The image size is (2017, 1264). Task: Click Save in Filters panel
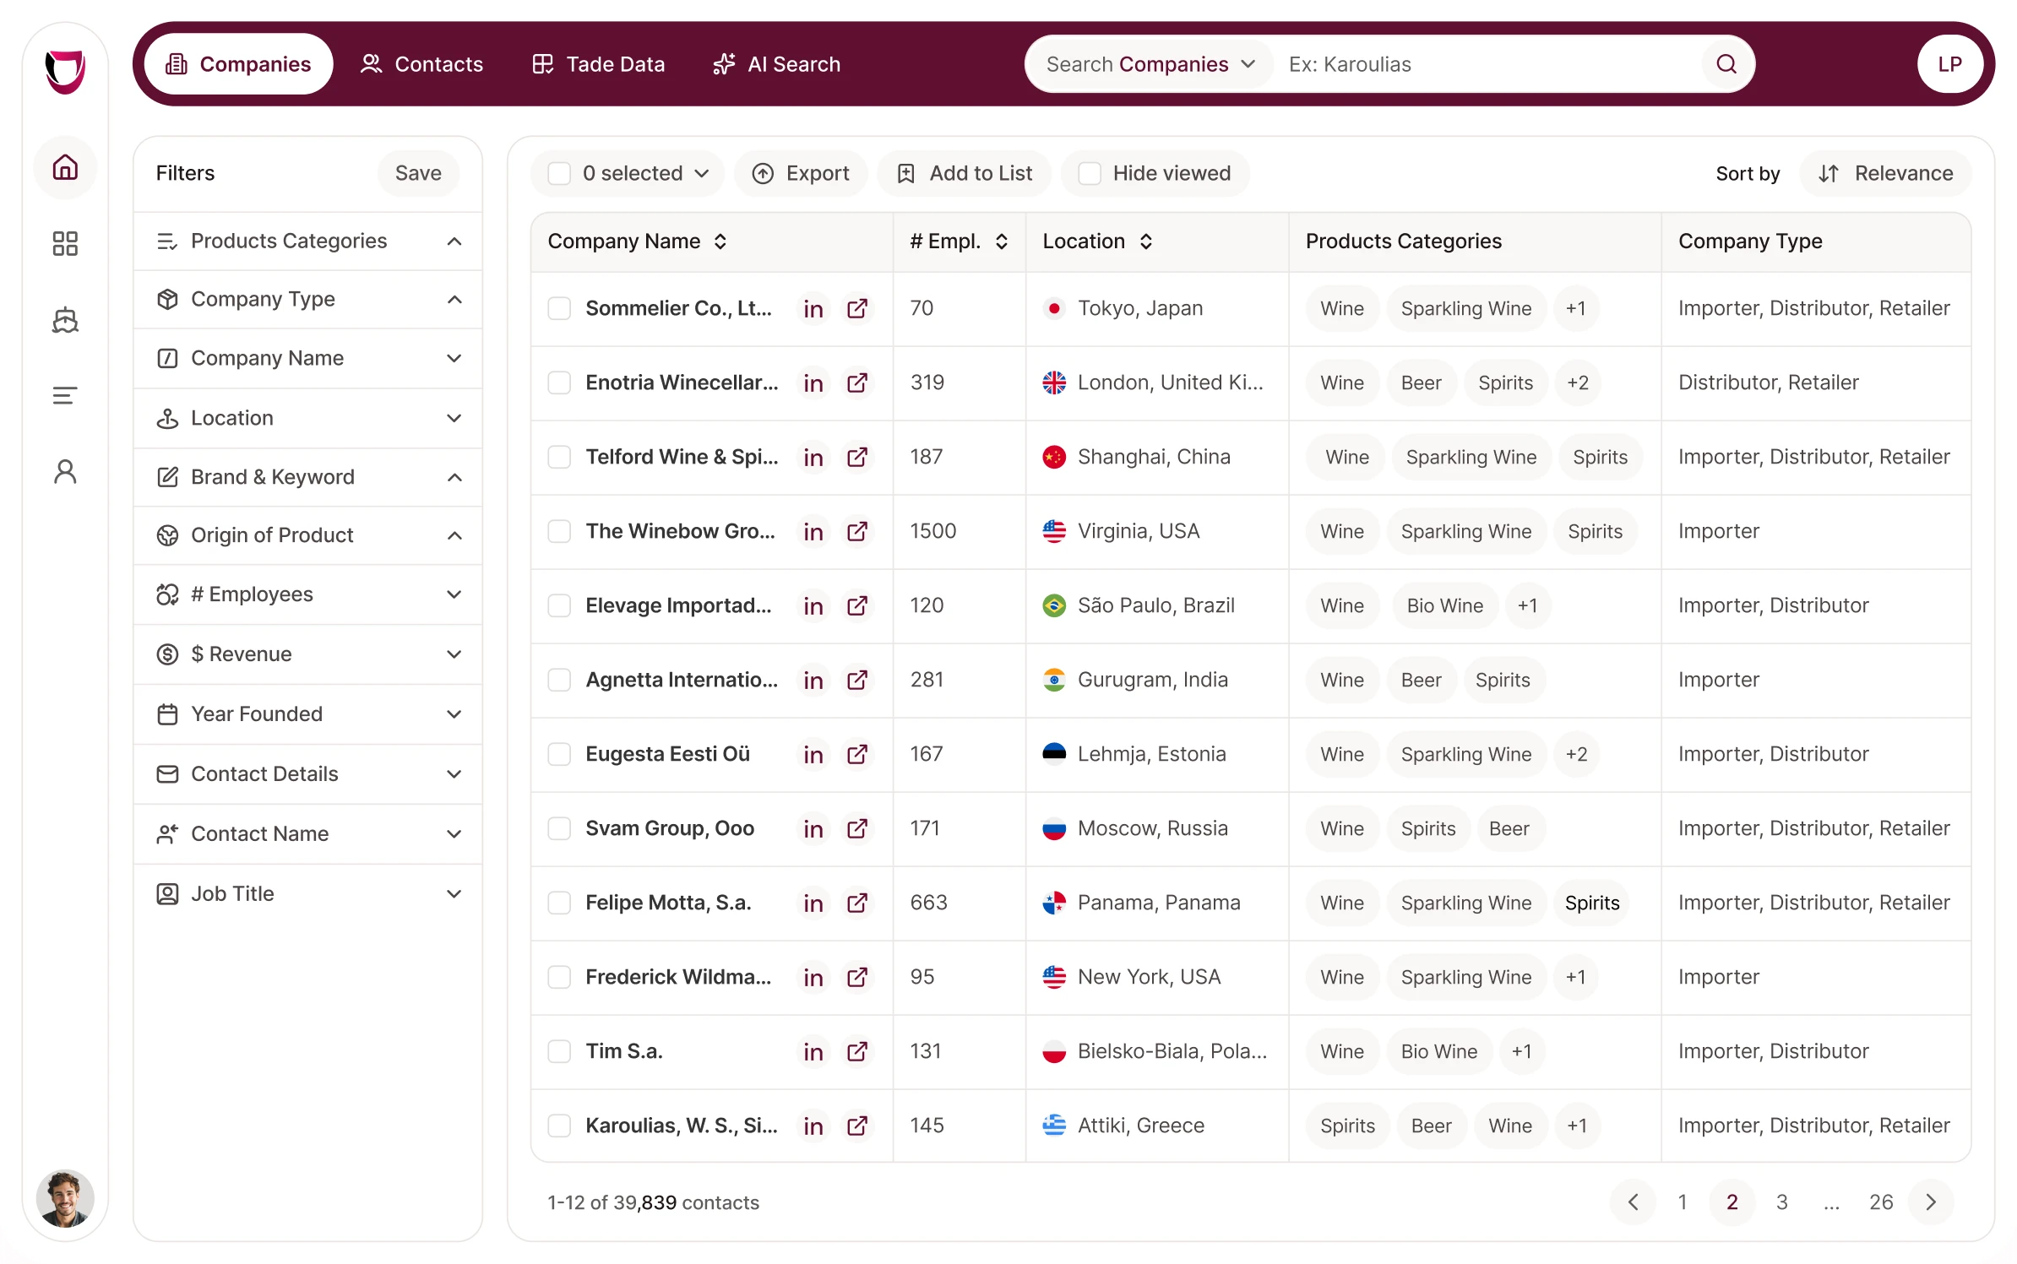pyautogui.click(x=418, y=174)
